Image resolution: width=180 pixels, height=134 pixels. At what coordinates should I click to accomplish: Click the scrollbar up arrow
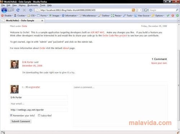(179, 24)
